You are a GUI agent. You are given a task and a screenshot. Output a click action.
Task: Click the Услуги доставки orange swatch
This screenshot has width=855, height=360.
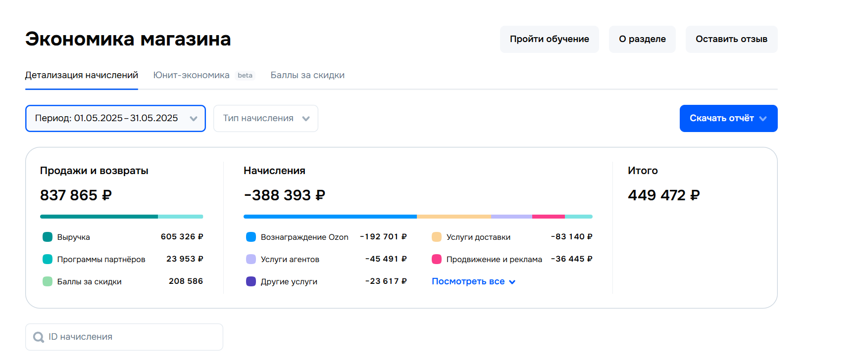point(437,237)
